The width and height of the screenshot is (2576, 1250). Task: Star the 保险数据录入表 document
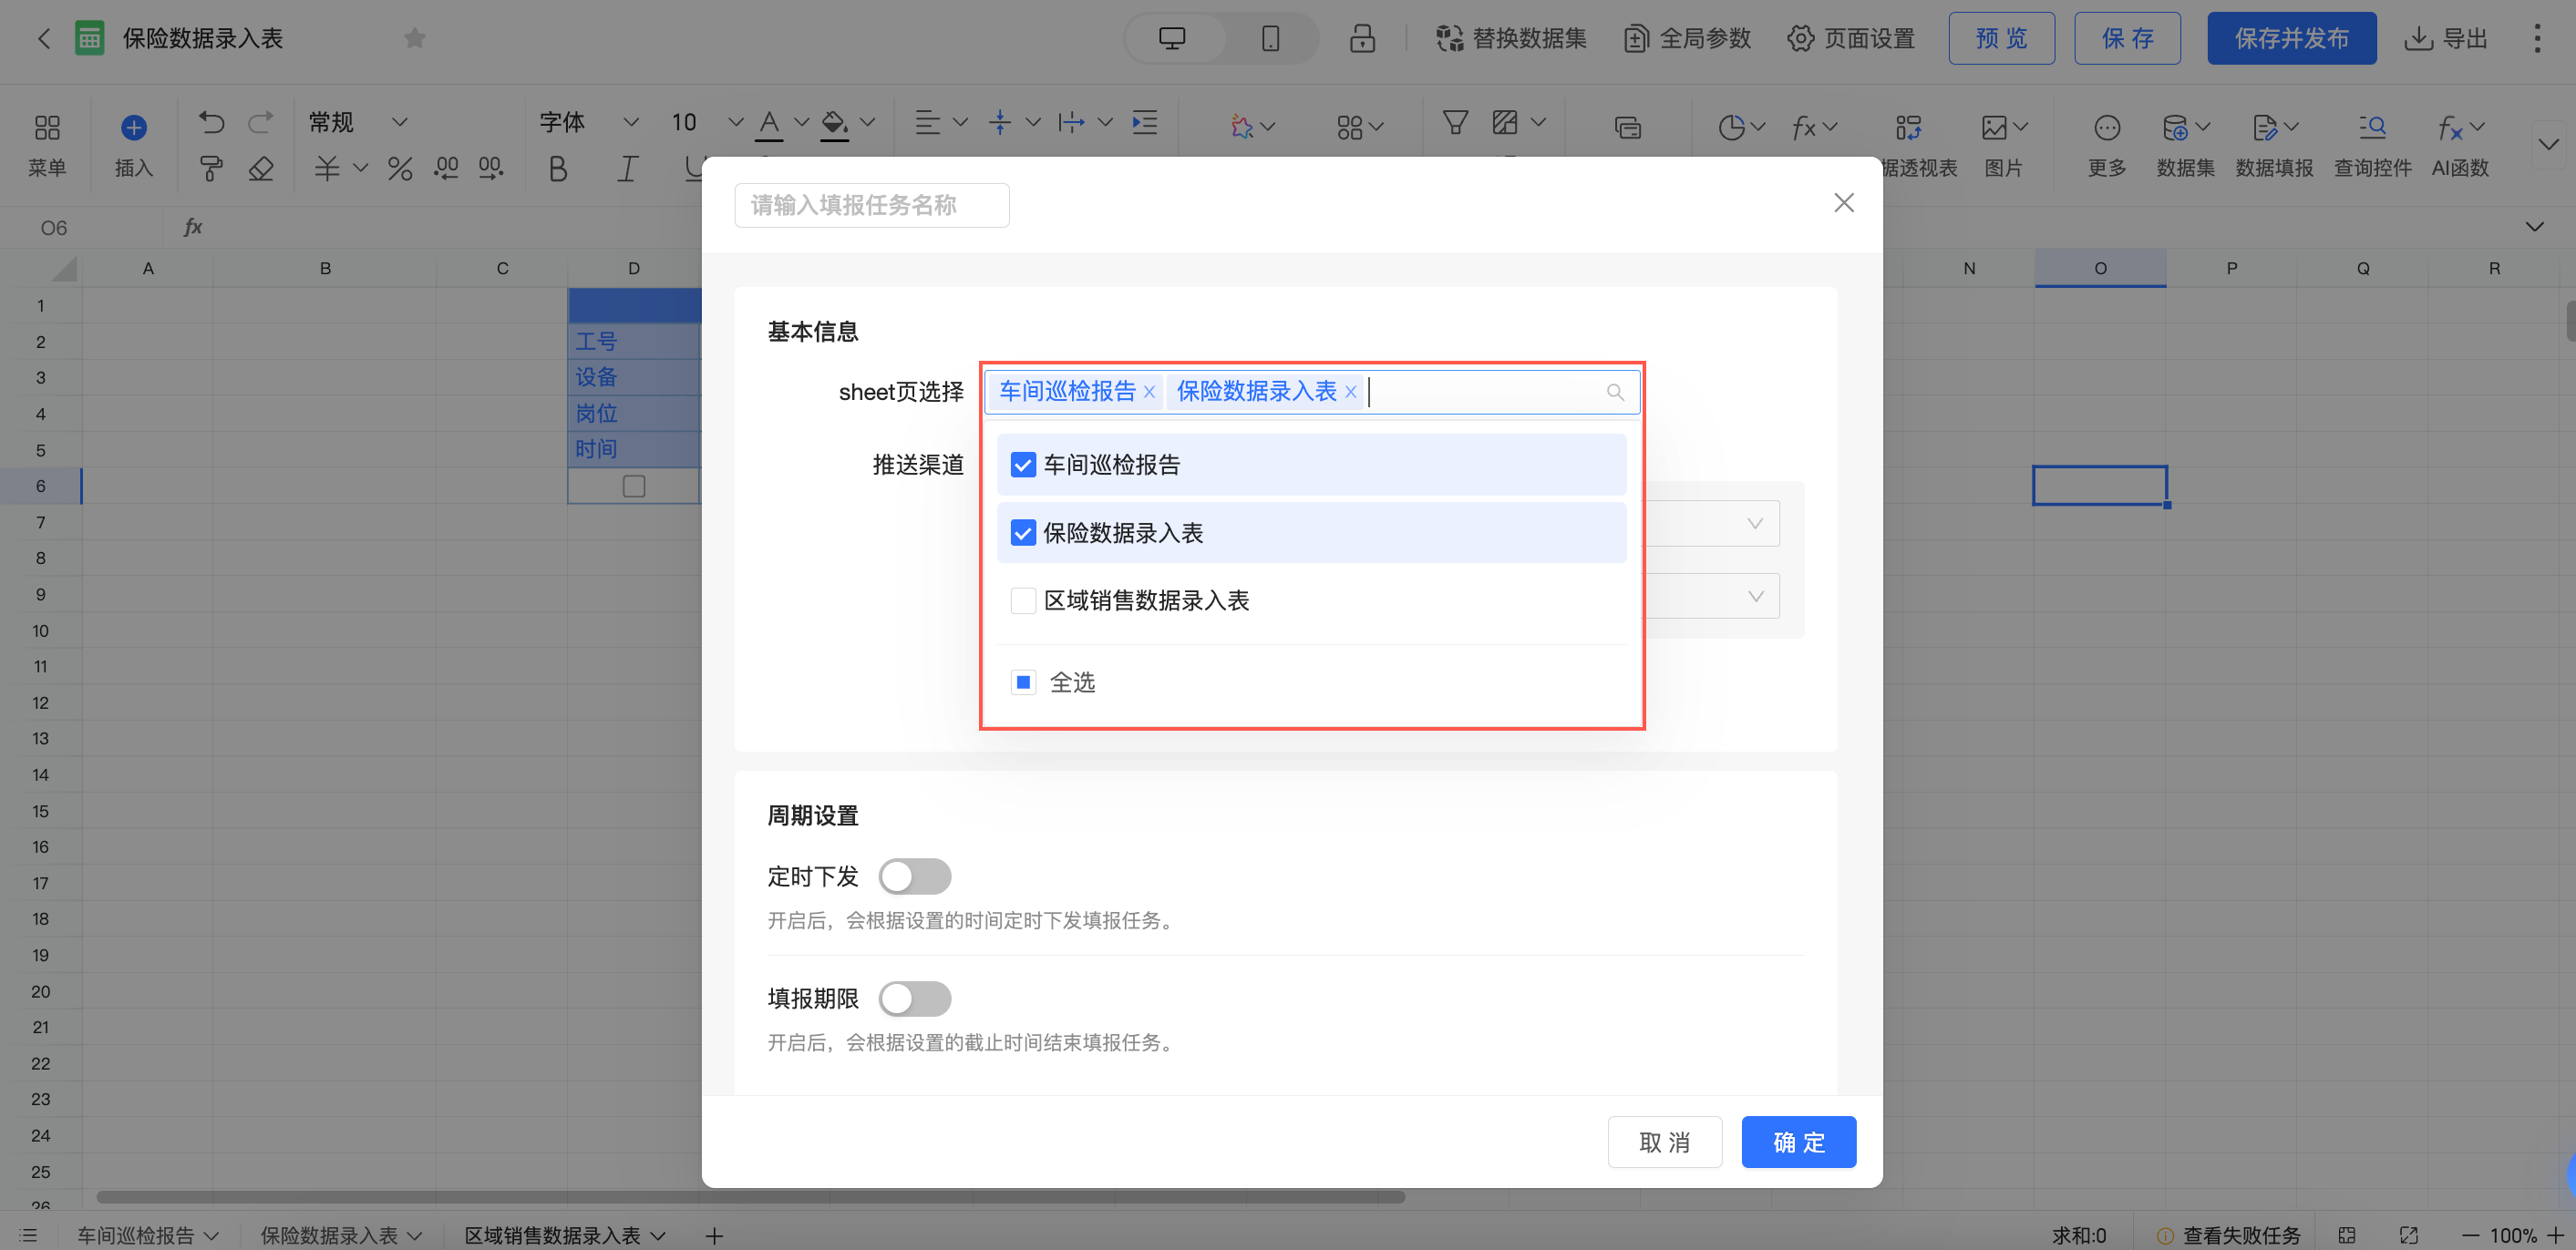[414, 39]
